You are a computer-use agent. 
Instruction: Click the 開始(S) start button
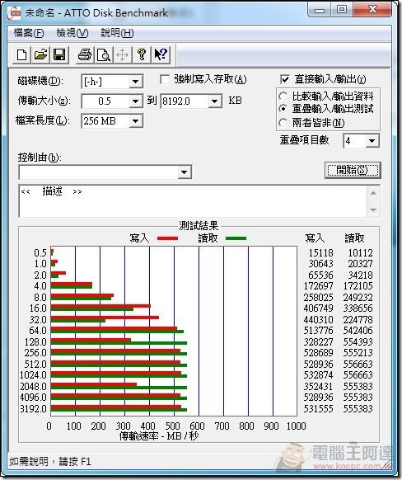click(x=353, y=170)
